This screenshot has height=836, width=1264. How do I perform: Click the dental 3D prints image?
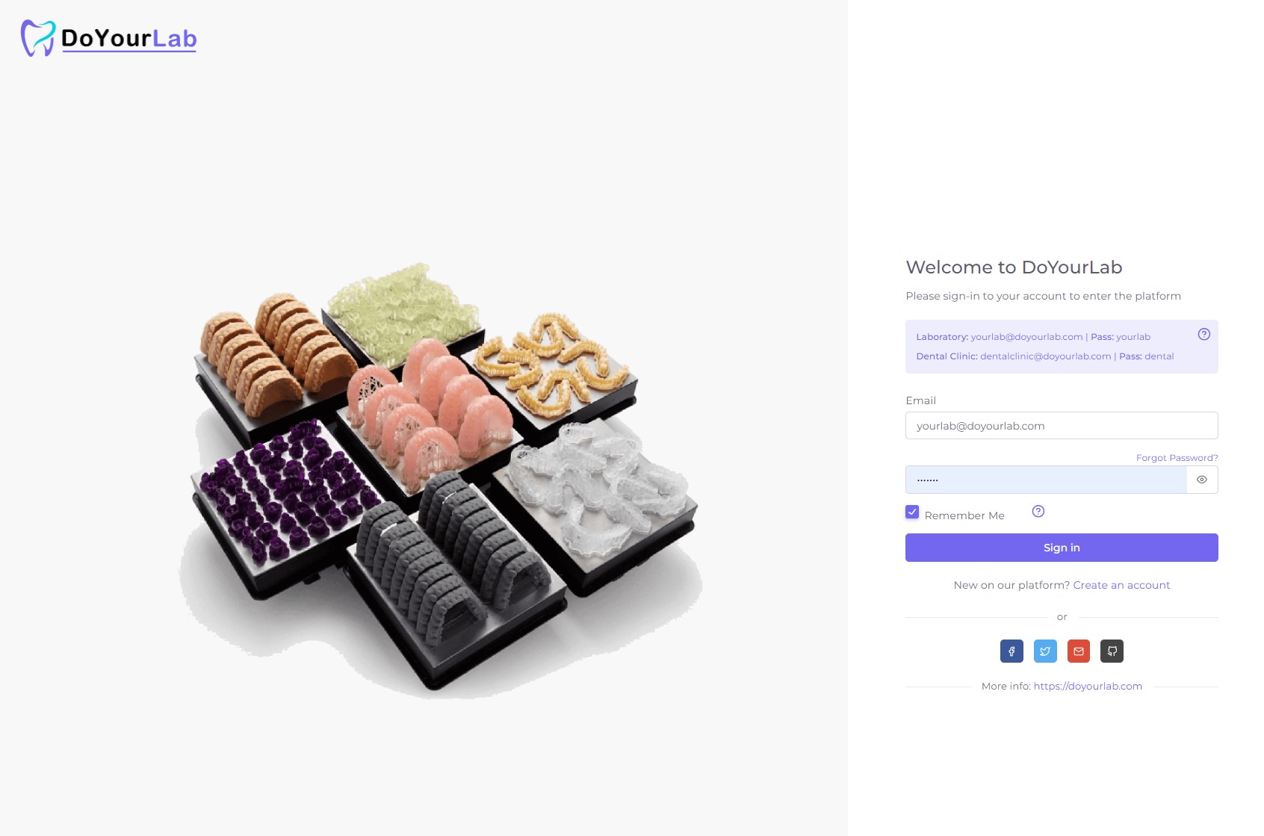point(441,480)
